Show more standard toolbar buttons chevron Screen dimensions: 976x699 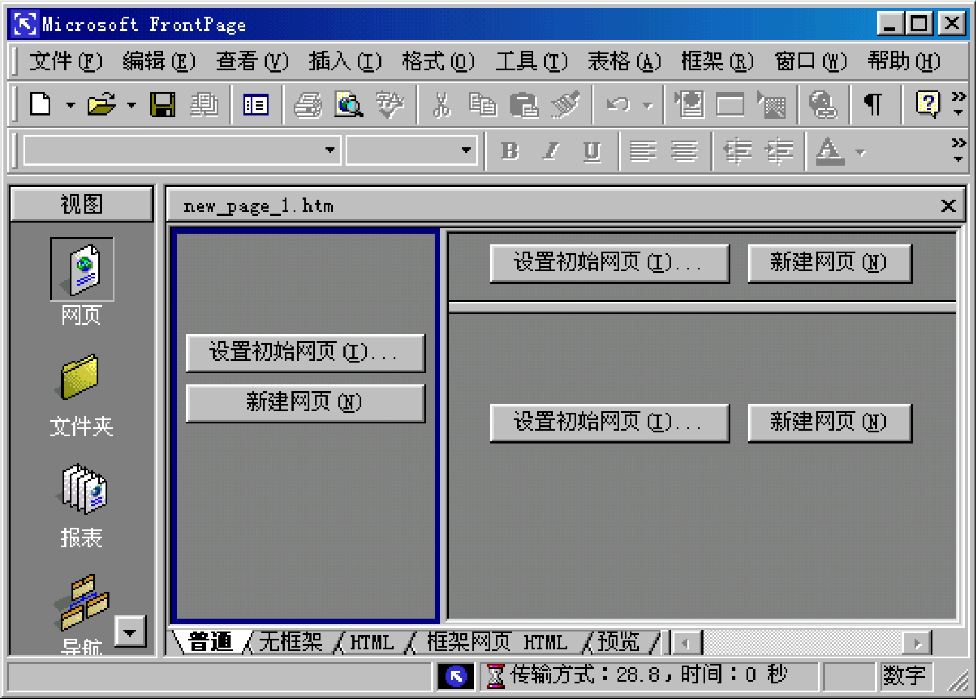tap(959, 104)
